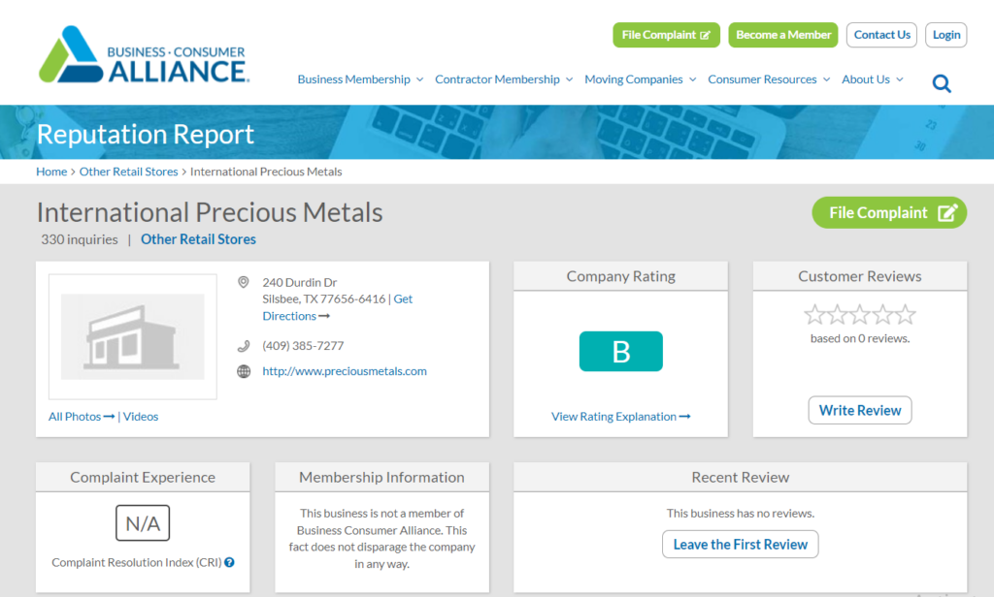994x597 pixels.
Task: Click the Complaint Experience panel header
Action: point(143,477)
